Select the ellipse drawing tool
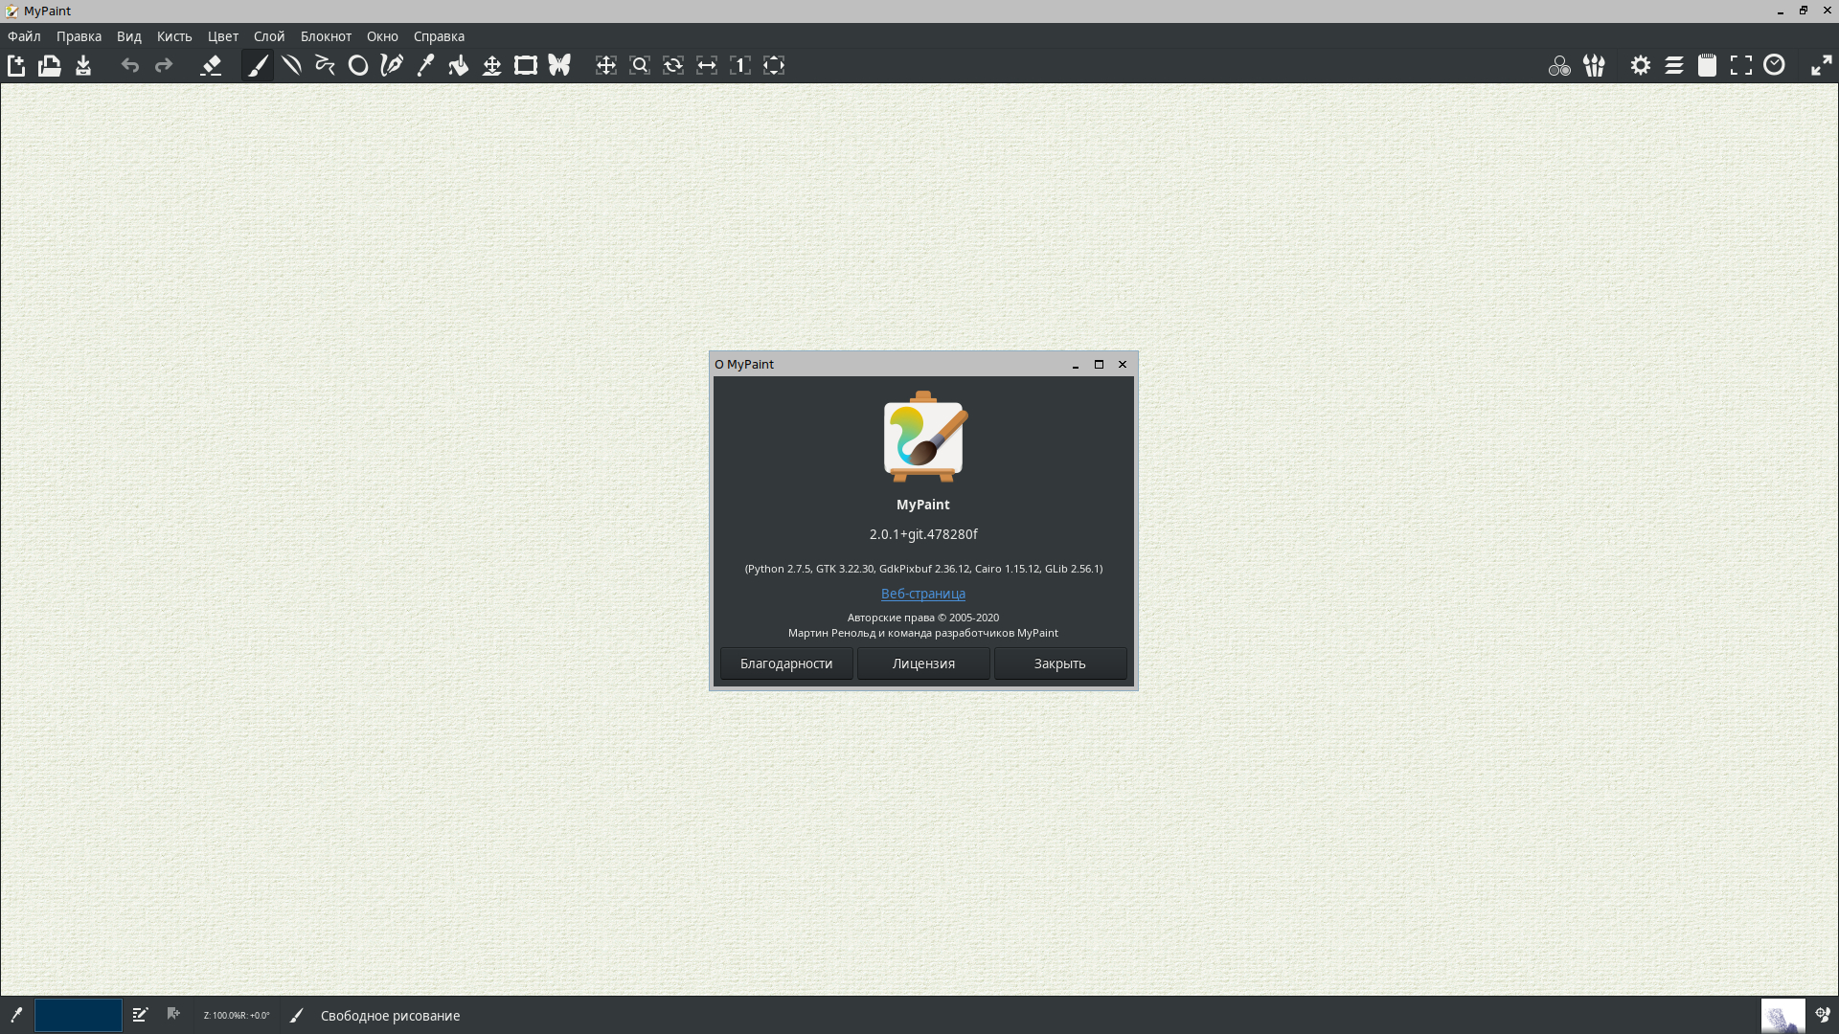Image resolution: width=1839 pixels, height=1034 pixels. tap(358, 65)
